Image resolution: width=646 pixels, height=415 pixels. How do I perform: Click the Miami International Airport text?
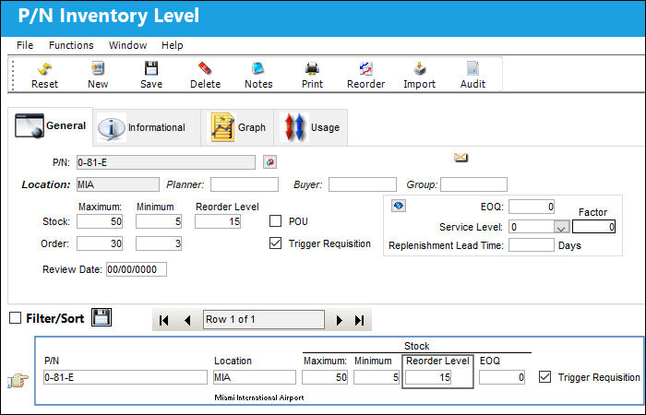point(259,397)
